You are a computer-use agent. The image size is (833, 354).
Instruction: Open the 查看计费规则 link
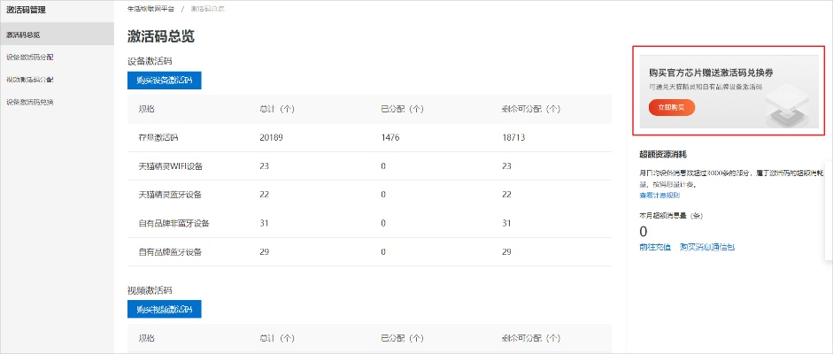(x=659, y=195)
